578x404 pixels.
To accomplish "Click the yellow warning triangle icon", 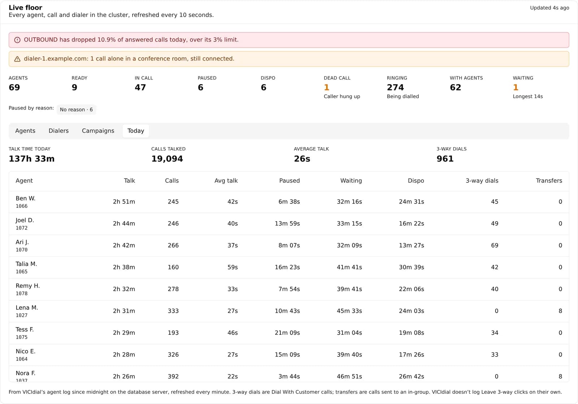I will click(x=17, y=59).
